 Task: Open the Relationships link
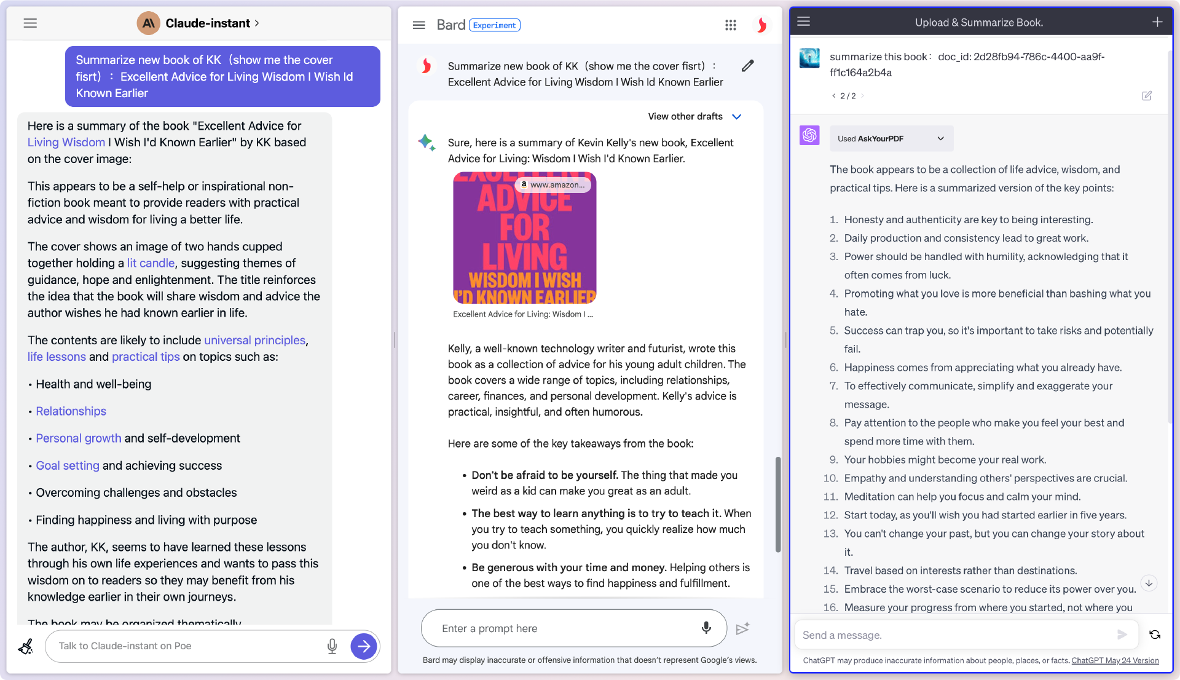point(71,411)
